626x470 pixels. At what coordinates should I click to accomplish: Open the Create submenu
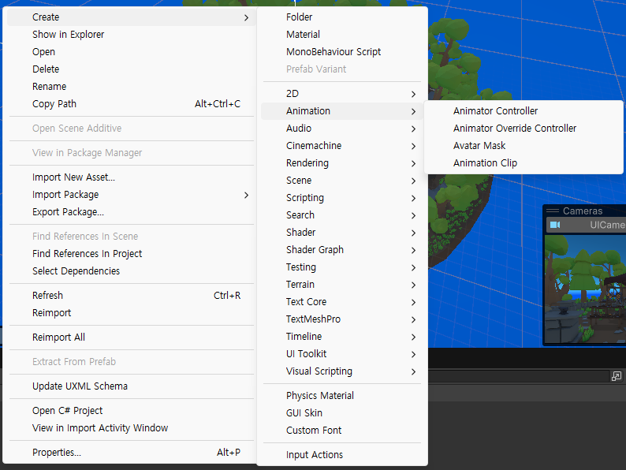click(x=131, y=17)
